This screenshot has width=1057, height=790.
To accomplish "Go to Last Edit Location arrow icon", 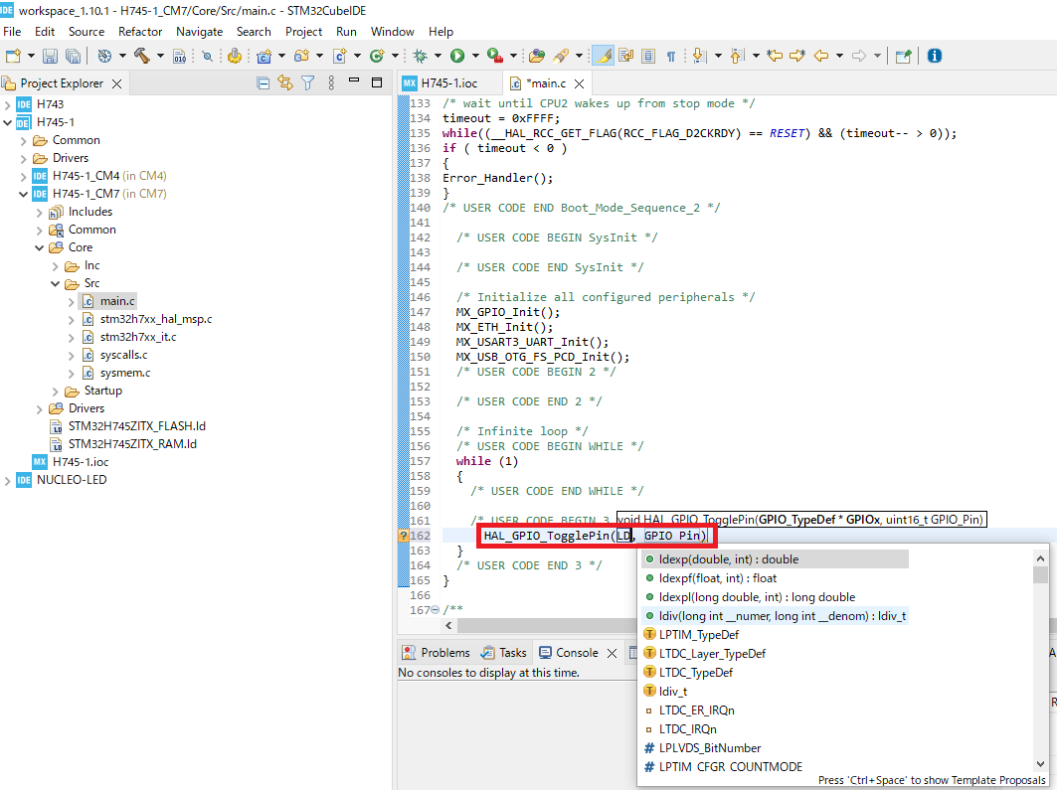I will (776, 56).
